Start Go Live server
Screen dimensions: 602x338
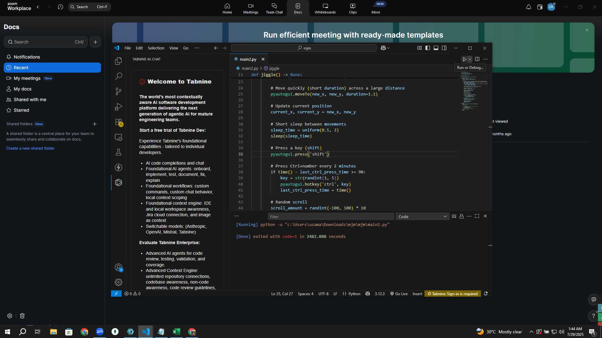(399, 294)
